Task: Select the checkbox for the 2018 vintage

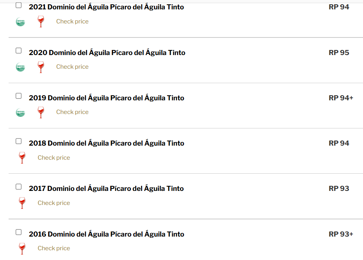Action: tap(18, 141)
